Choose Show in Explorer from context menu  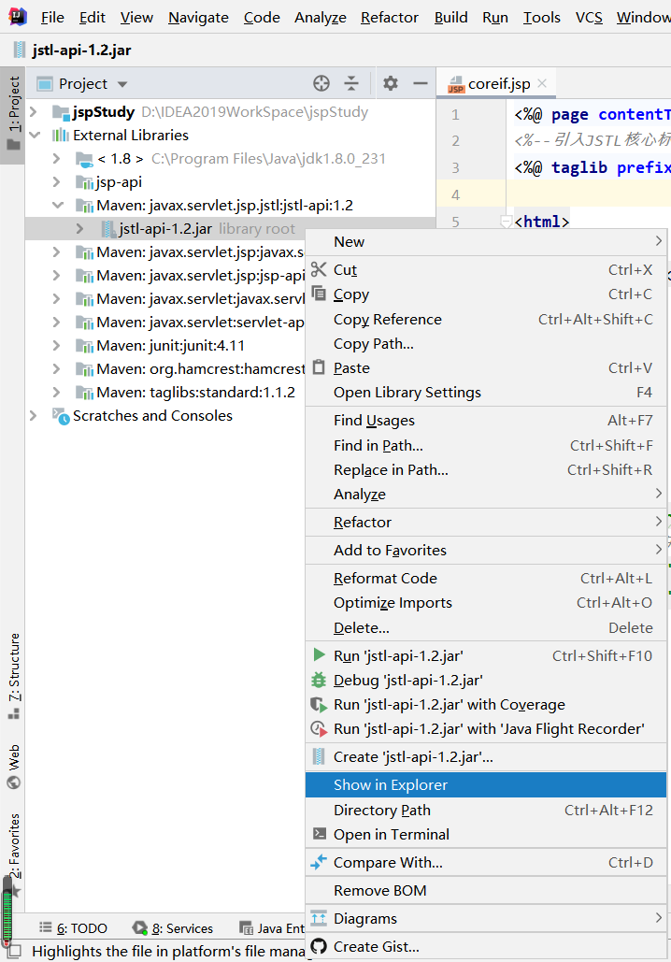pyautogui.click(x=393, y=786)
